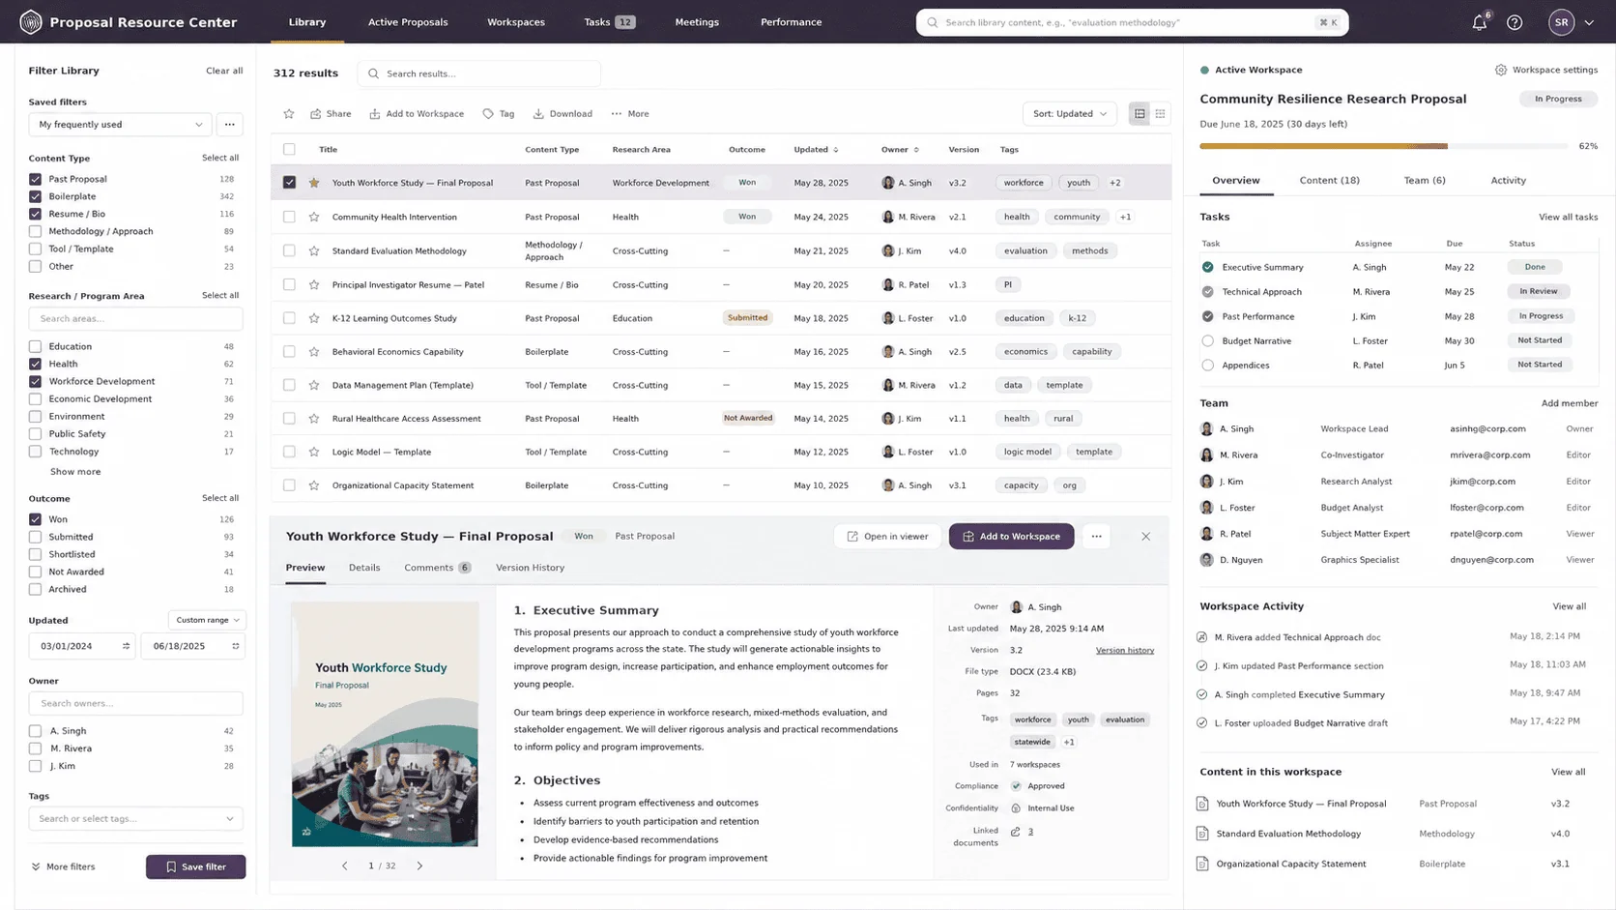
Task: Close the document preview panel
Action: pyautogui.click(x=1145, y=537)
